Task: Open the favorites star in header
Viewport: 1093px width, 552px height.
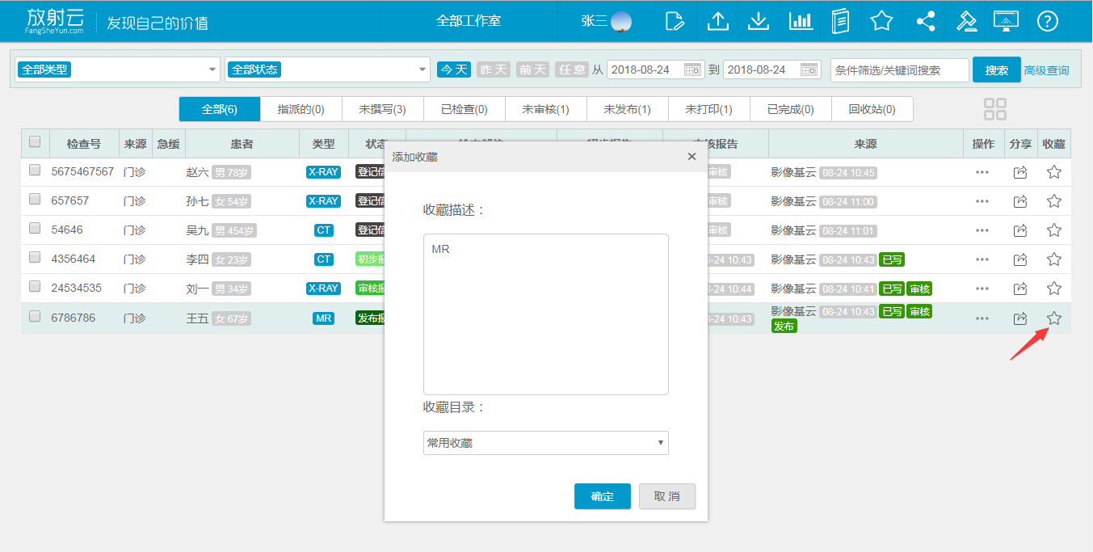Action: pos(881,21)
